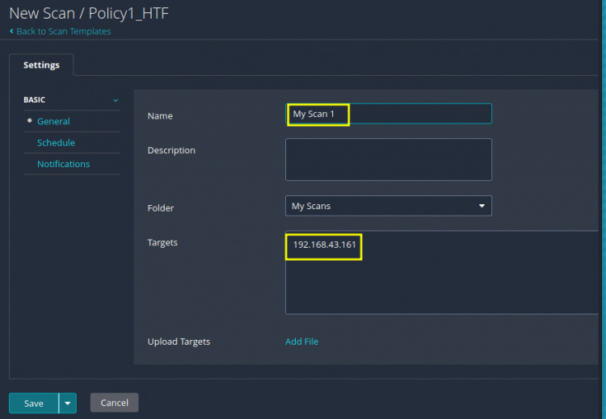Focus the Name field containing My Scan 1
The image size is (606, 419).
[388, 114]
